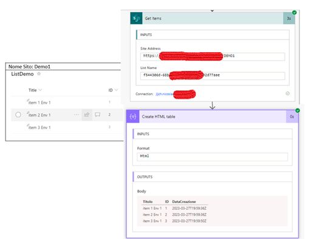
Task: Open the ellipsis menu for item 2
Action: 77,115
